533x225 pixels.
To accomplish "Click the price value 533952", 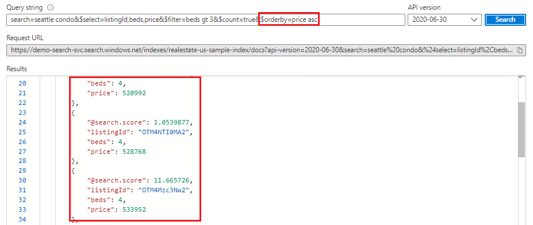I will coord(135,210).
